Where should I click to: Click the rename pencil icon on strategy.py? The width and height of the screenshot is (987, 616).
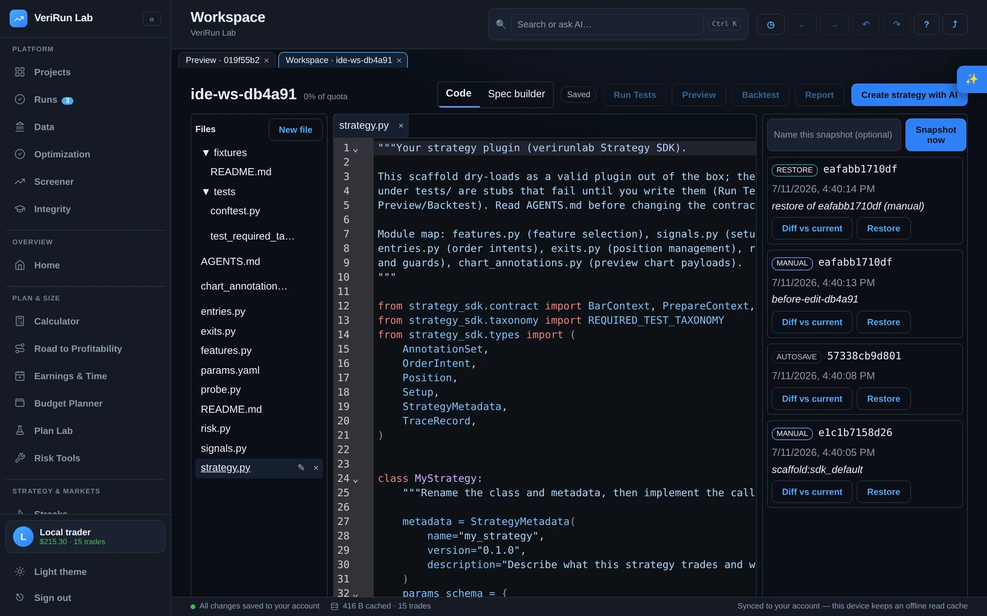301,468
